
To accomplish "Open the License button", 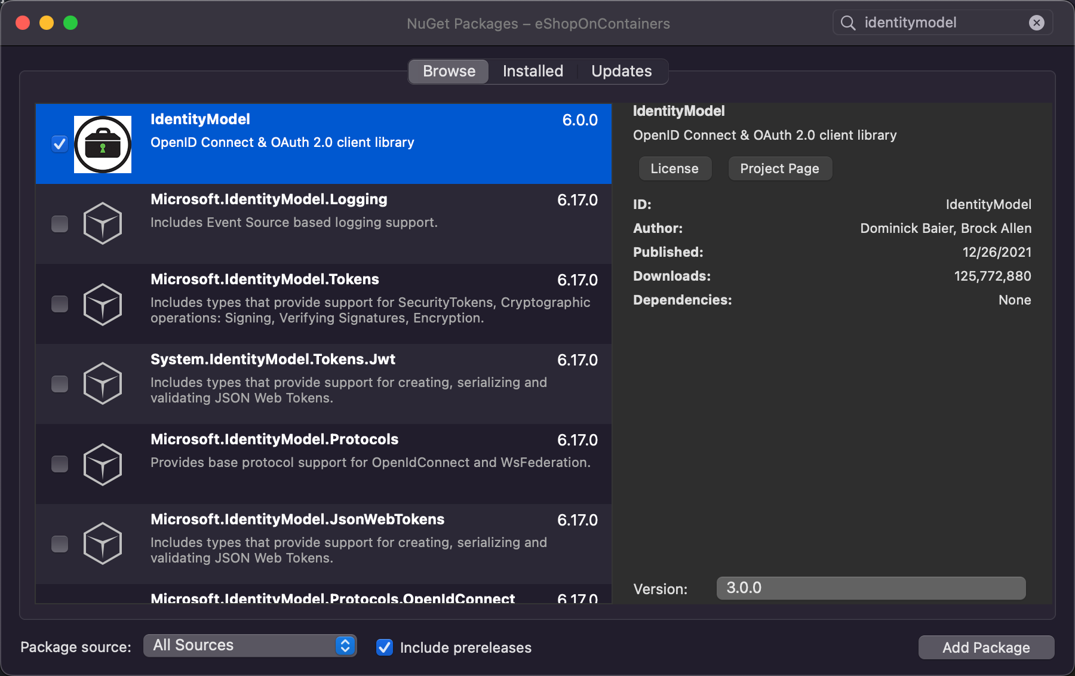I will click(x=675, y=168).
